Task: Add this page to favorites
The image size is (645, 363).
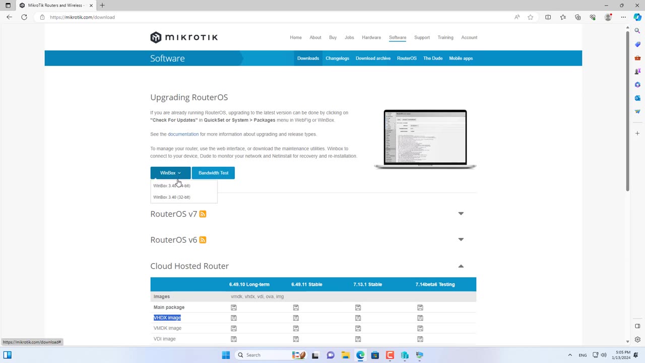Action: click(x=530, y=17)
